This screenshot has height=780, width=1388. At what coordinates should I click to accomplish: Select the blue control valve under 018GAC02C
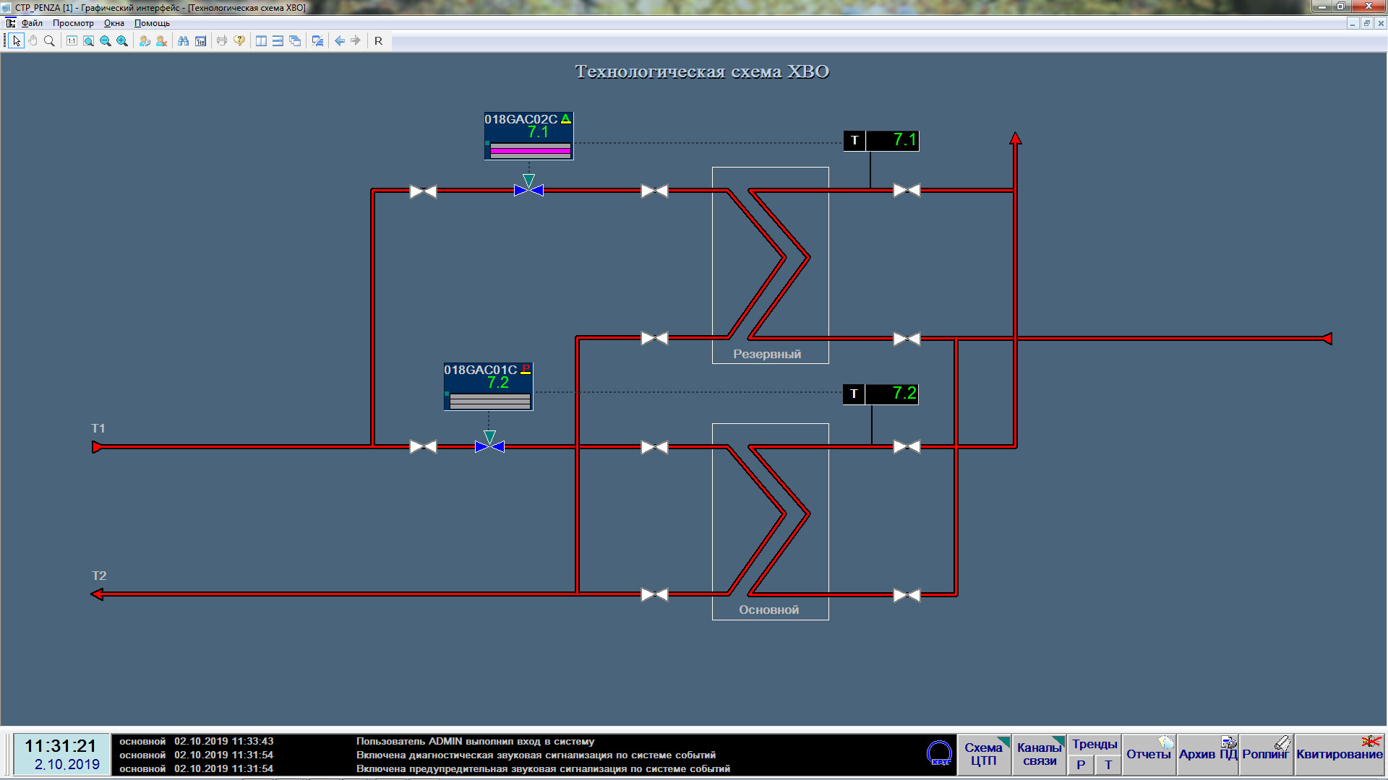(528, 191)
